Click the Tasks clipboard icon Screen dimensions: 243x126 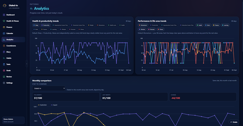4,64
